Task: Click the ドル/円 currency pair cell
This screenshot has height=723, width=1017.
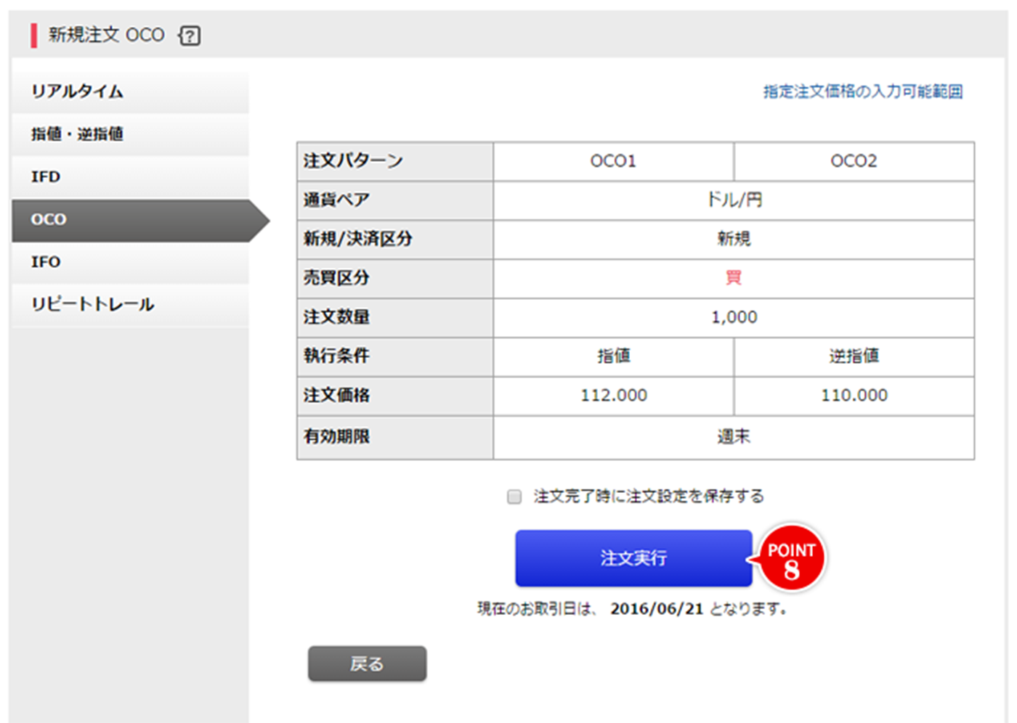Action: (x=734, y=200)
